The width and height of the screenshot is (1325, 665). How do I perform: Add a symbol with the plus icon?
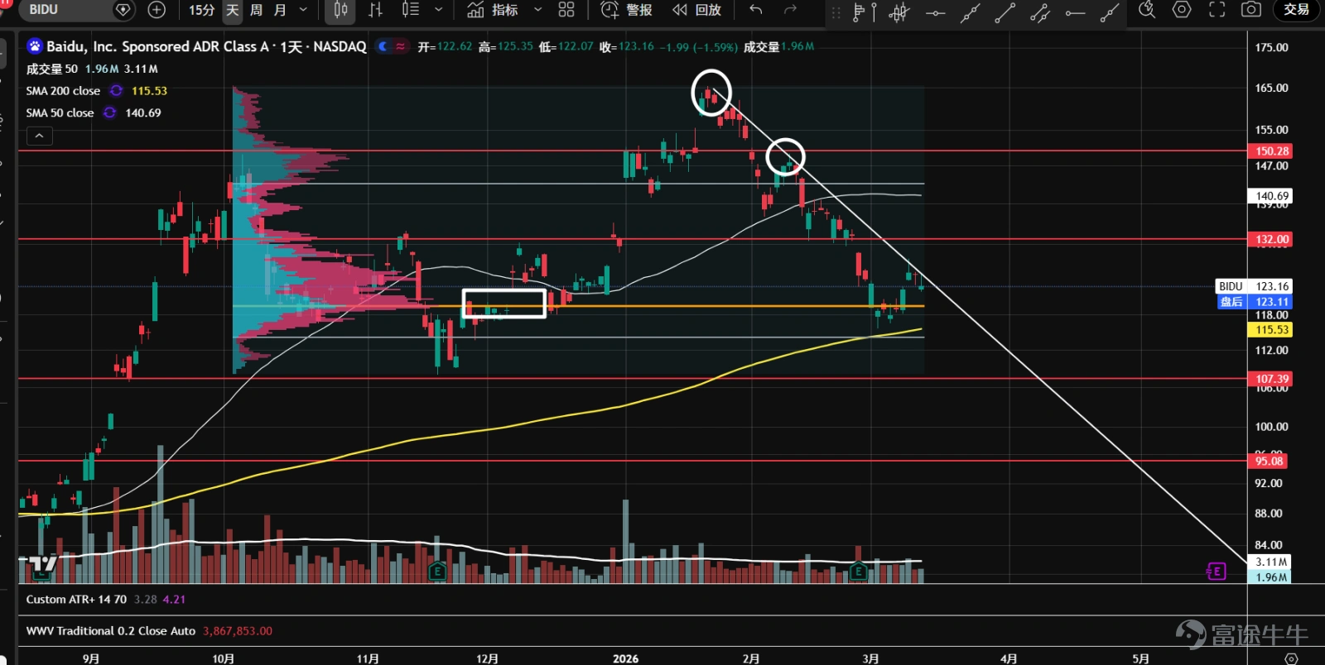pyautogui.click(x=157, y=10)
